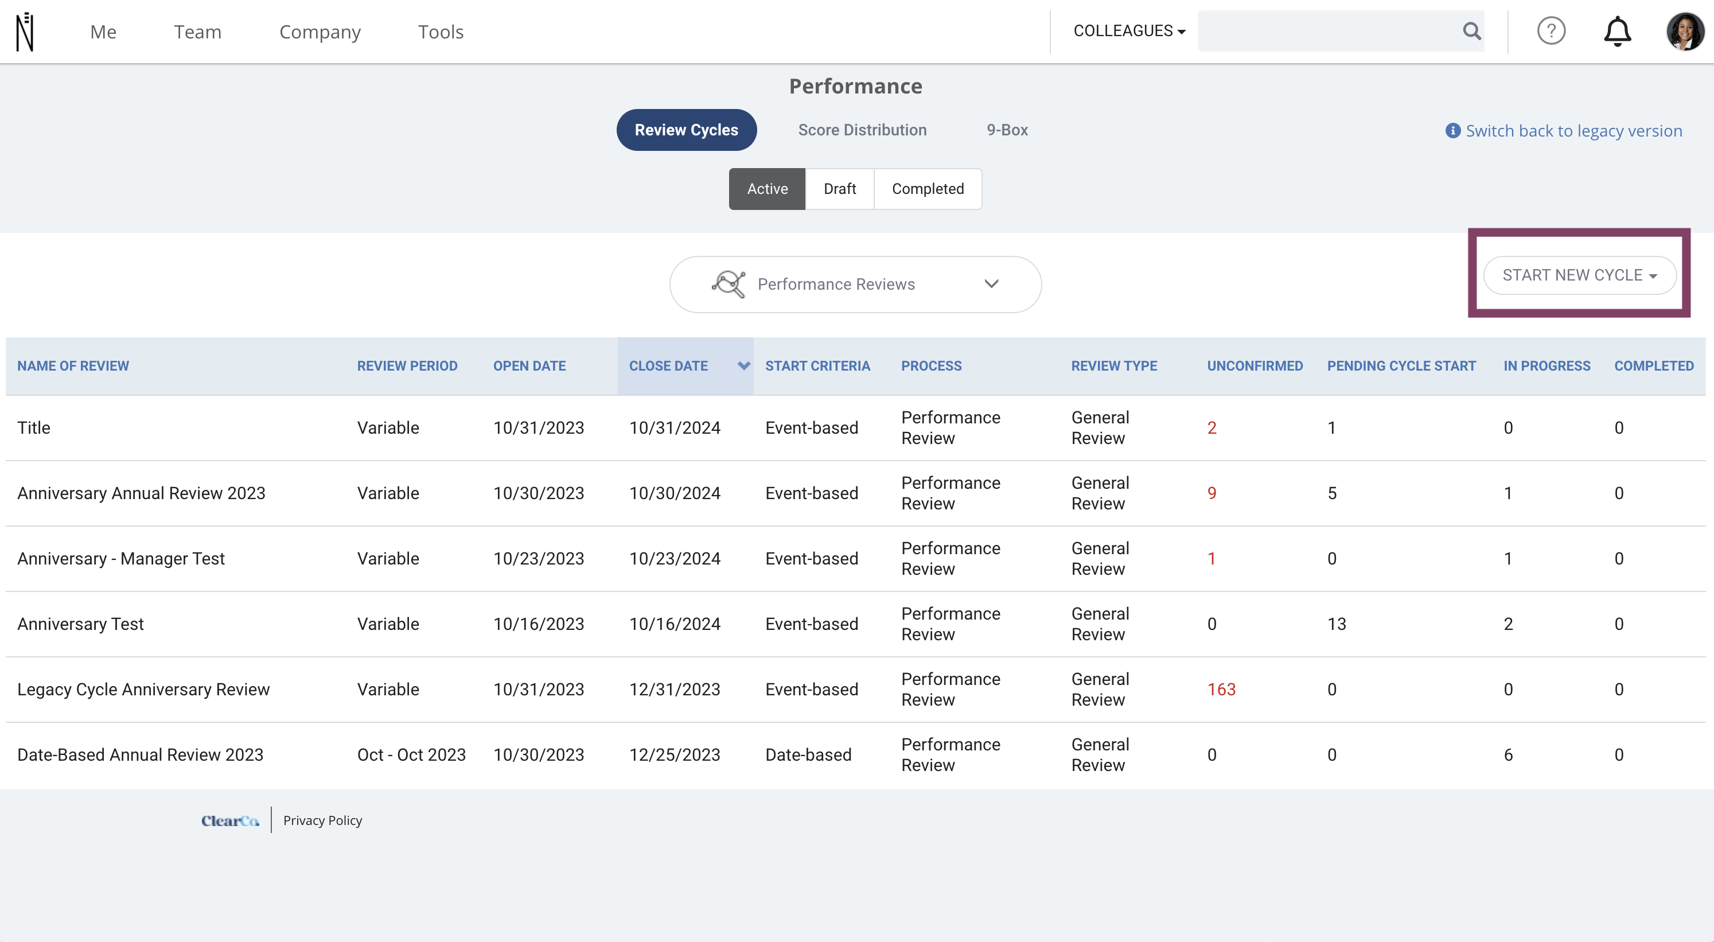The image size is (1714, 942).
Task: Select the Active filter
Action: click(766, 189)
